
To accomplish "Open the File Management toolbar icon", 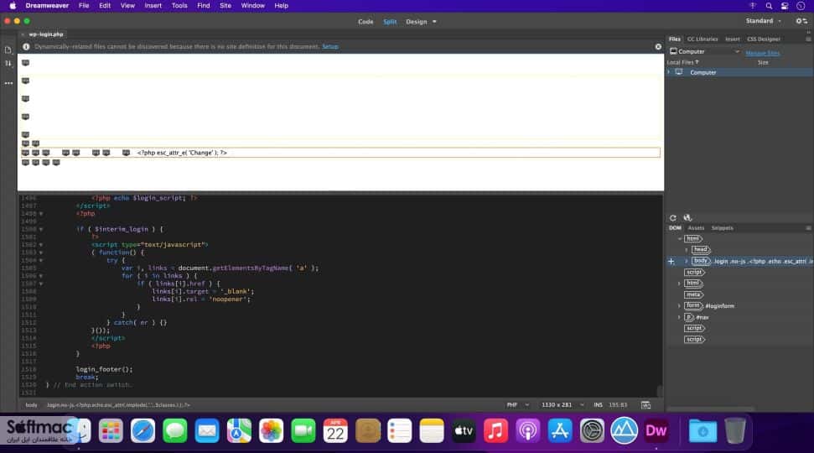I will [8, 50].
